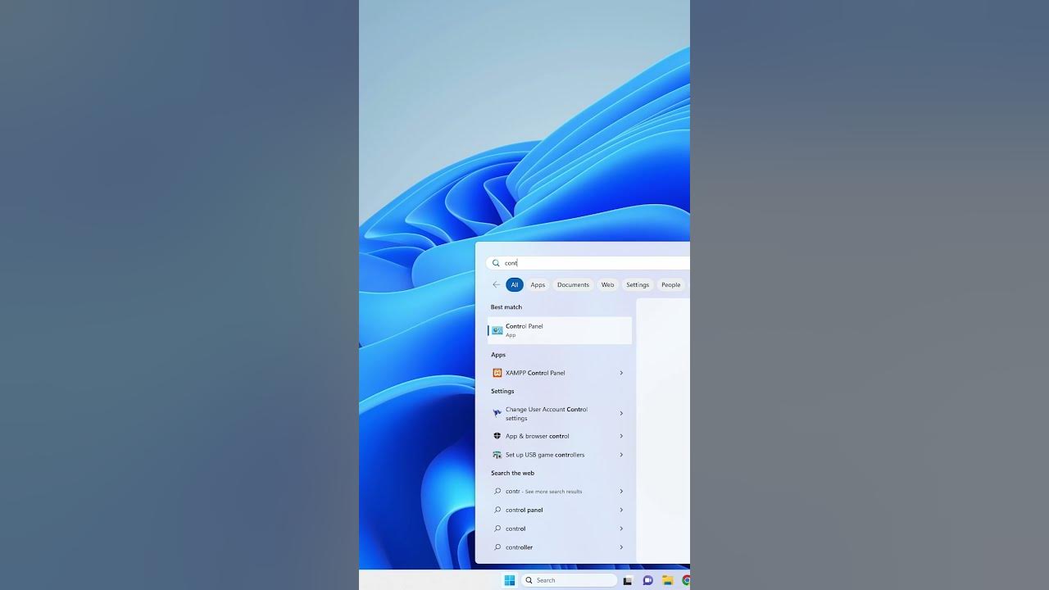Open the Control Panel best match result

[560, 330]
